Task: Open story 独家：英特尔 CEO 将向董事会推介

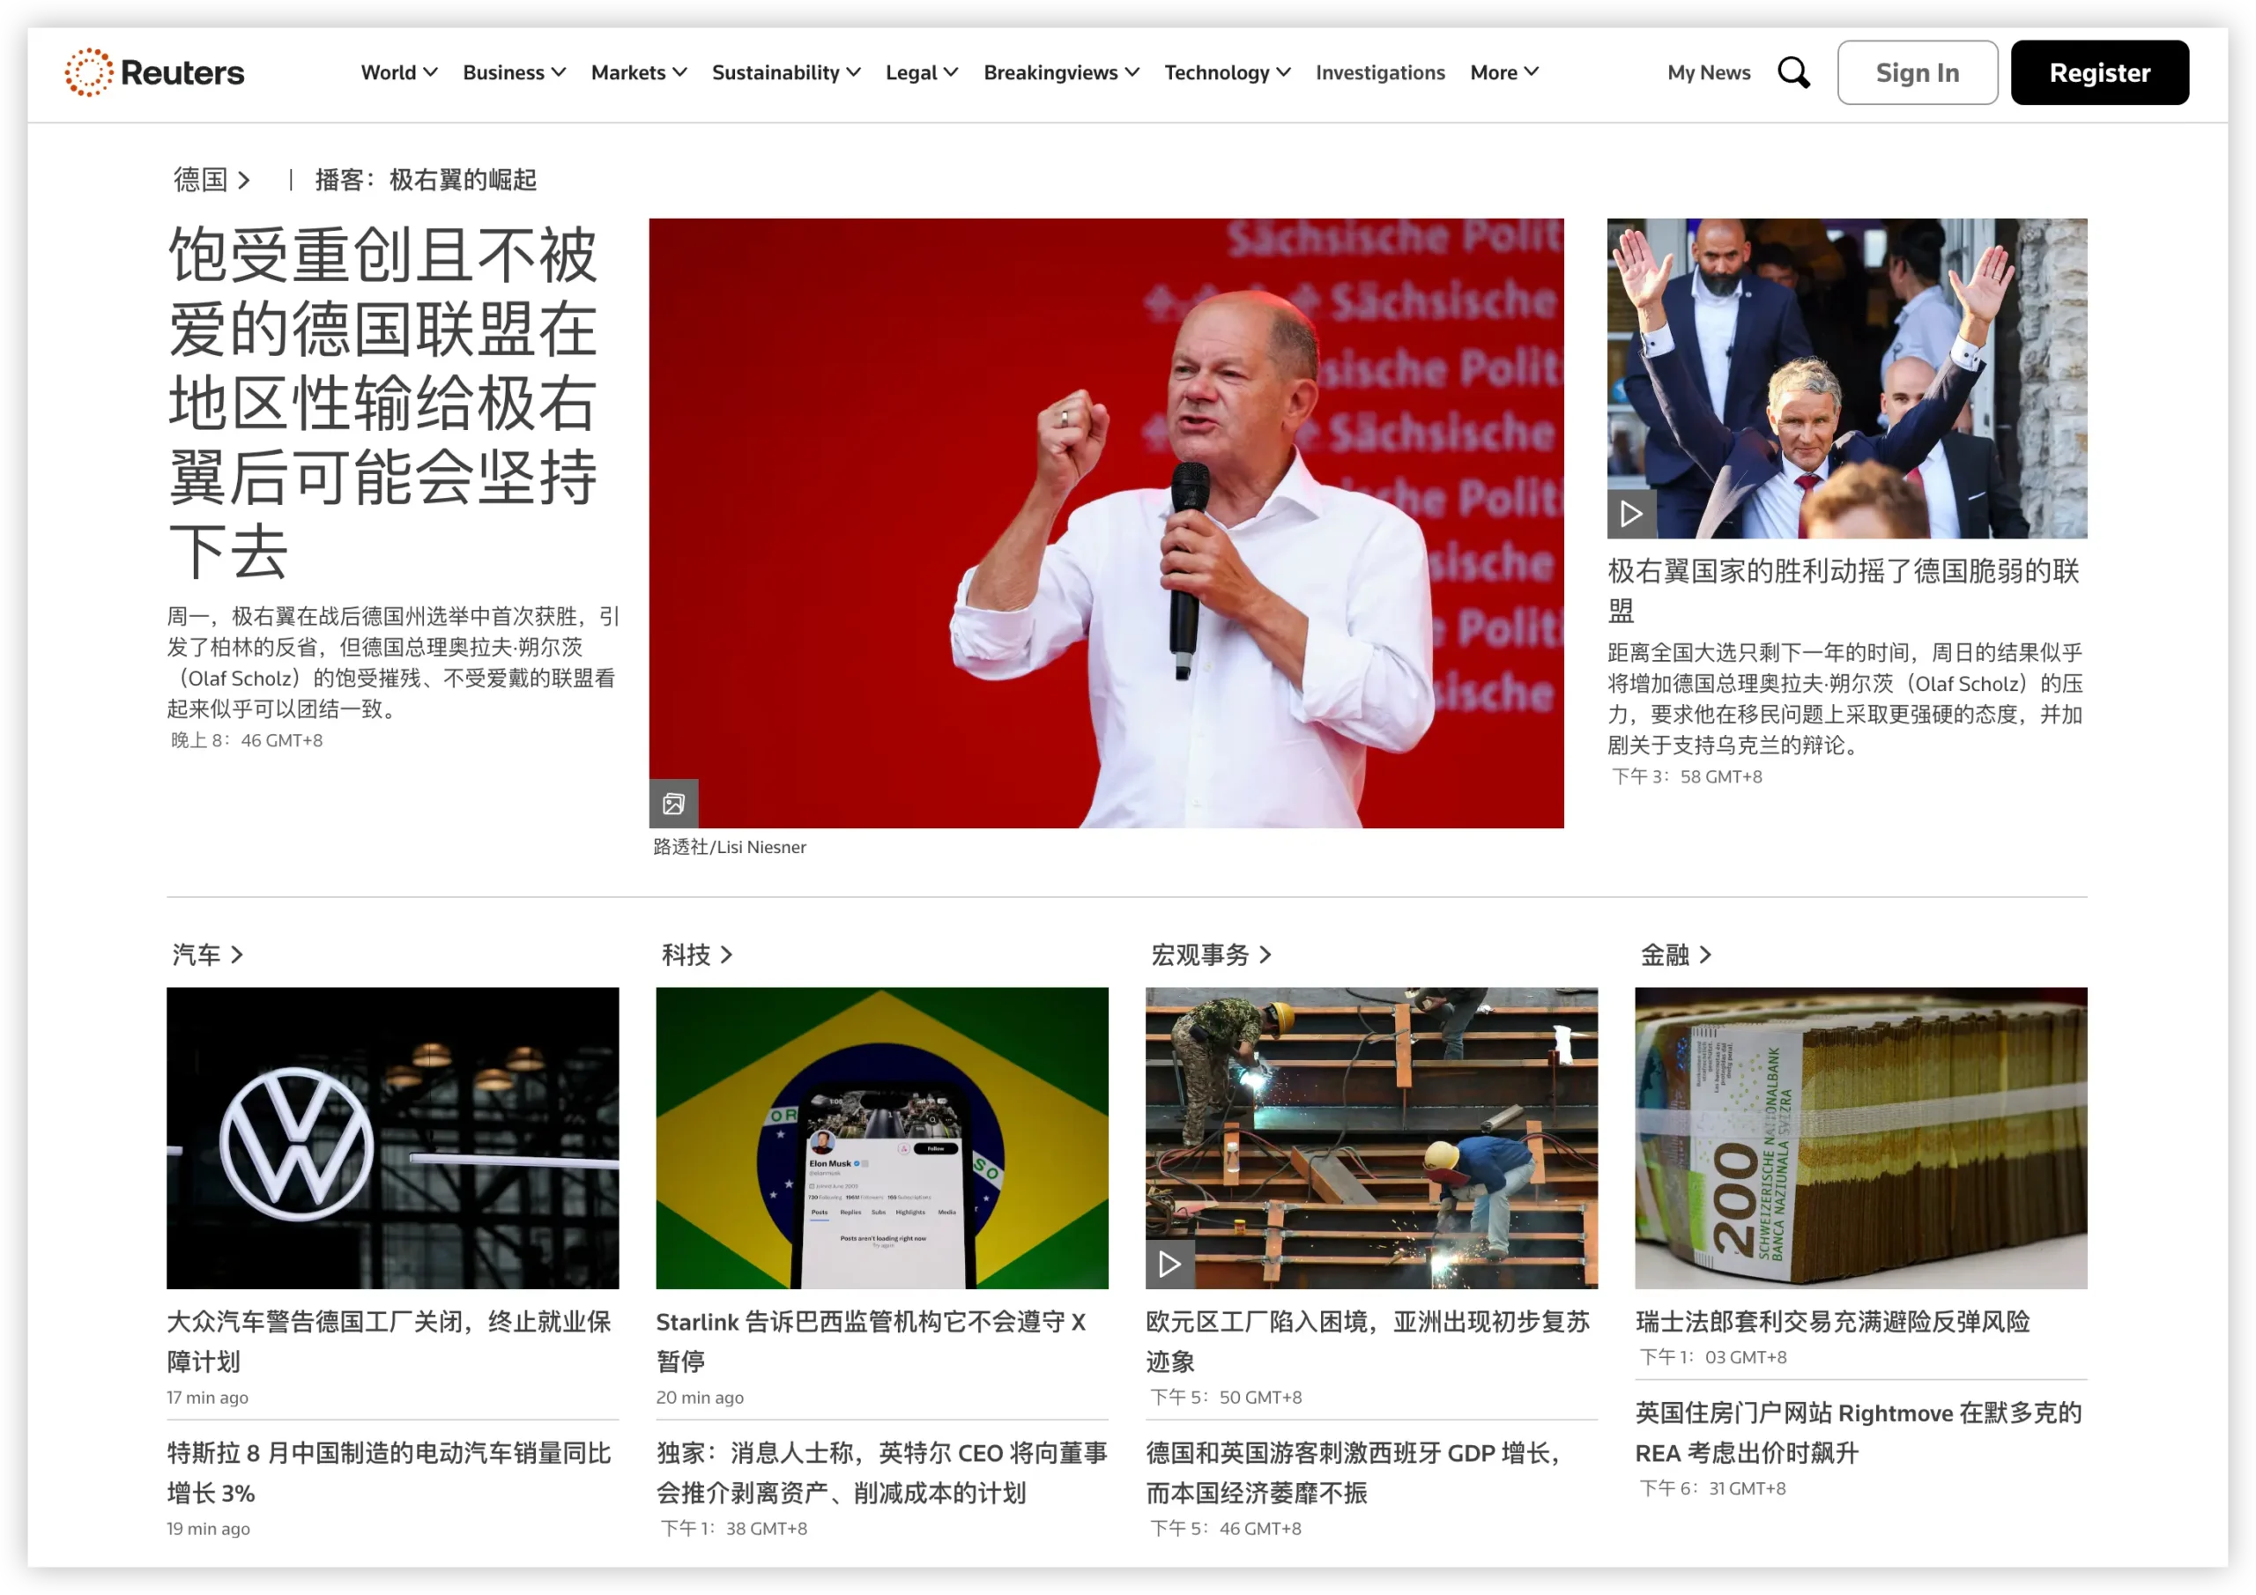Action: 881,1473
